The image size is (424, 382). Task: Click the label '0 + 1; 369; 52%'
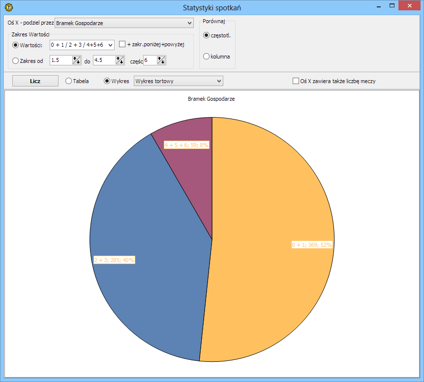[x=312, y=245]
